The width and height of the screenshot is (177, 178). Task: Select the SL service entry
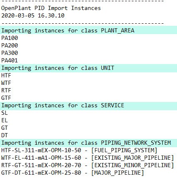tap(5, 113)
